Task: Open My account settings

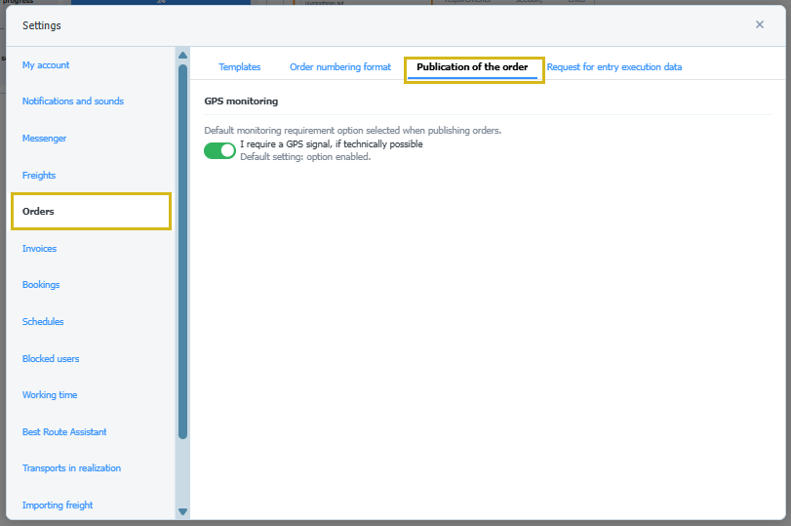Action: [46, 65]
